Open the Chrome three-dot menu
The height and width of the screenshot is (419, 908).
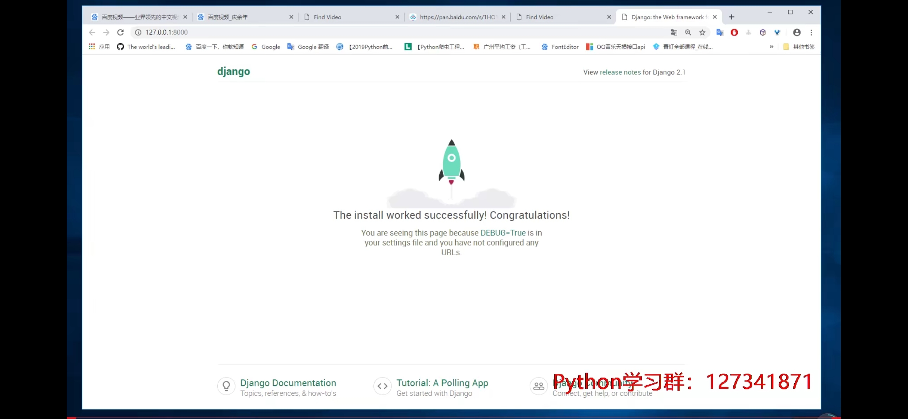(811, 32)
